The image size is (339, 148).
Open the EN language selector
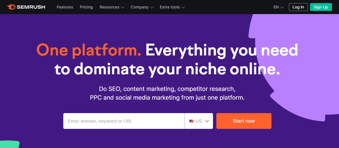(x=279, y=7)
